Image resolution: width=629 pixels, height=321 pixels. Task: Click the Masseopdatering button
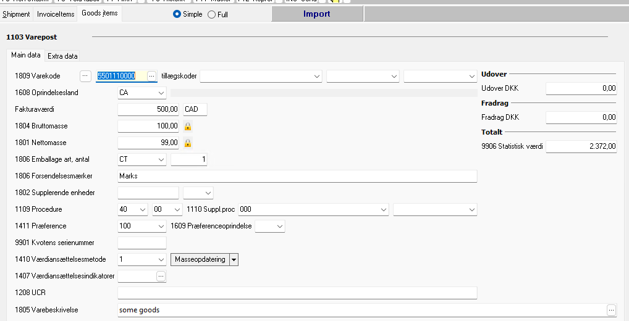200,260
